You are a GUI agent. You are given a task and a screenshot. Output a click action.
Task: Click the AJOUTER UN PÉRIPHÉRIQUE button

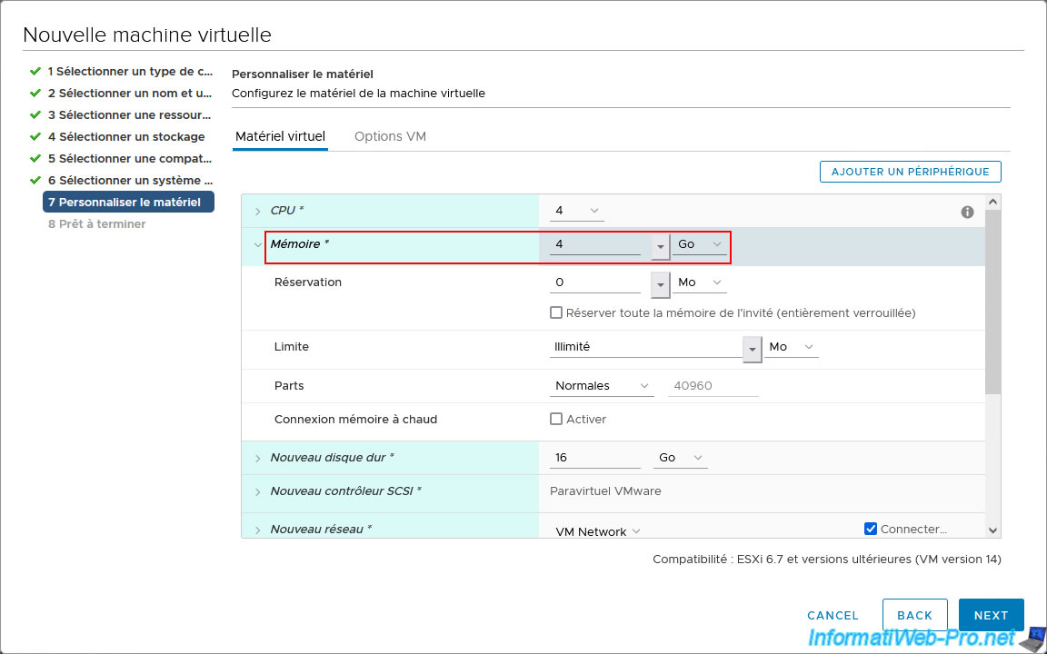tap(910, 172)
